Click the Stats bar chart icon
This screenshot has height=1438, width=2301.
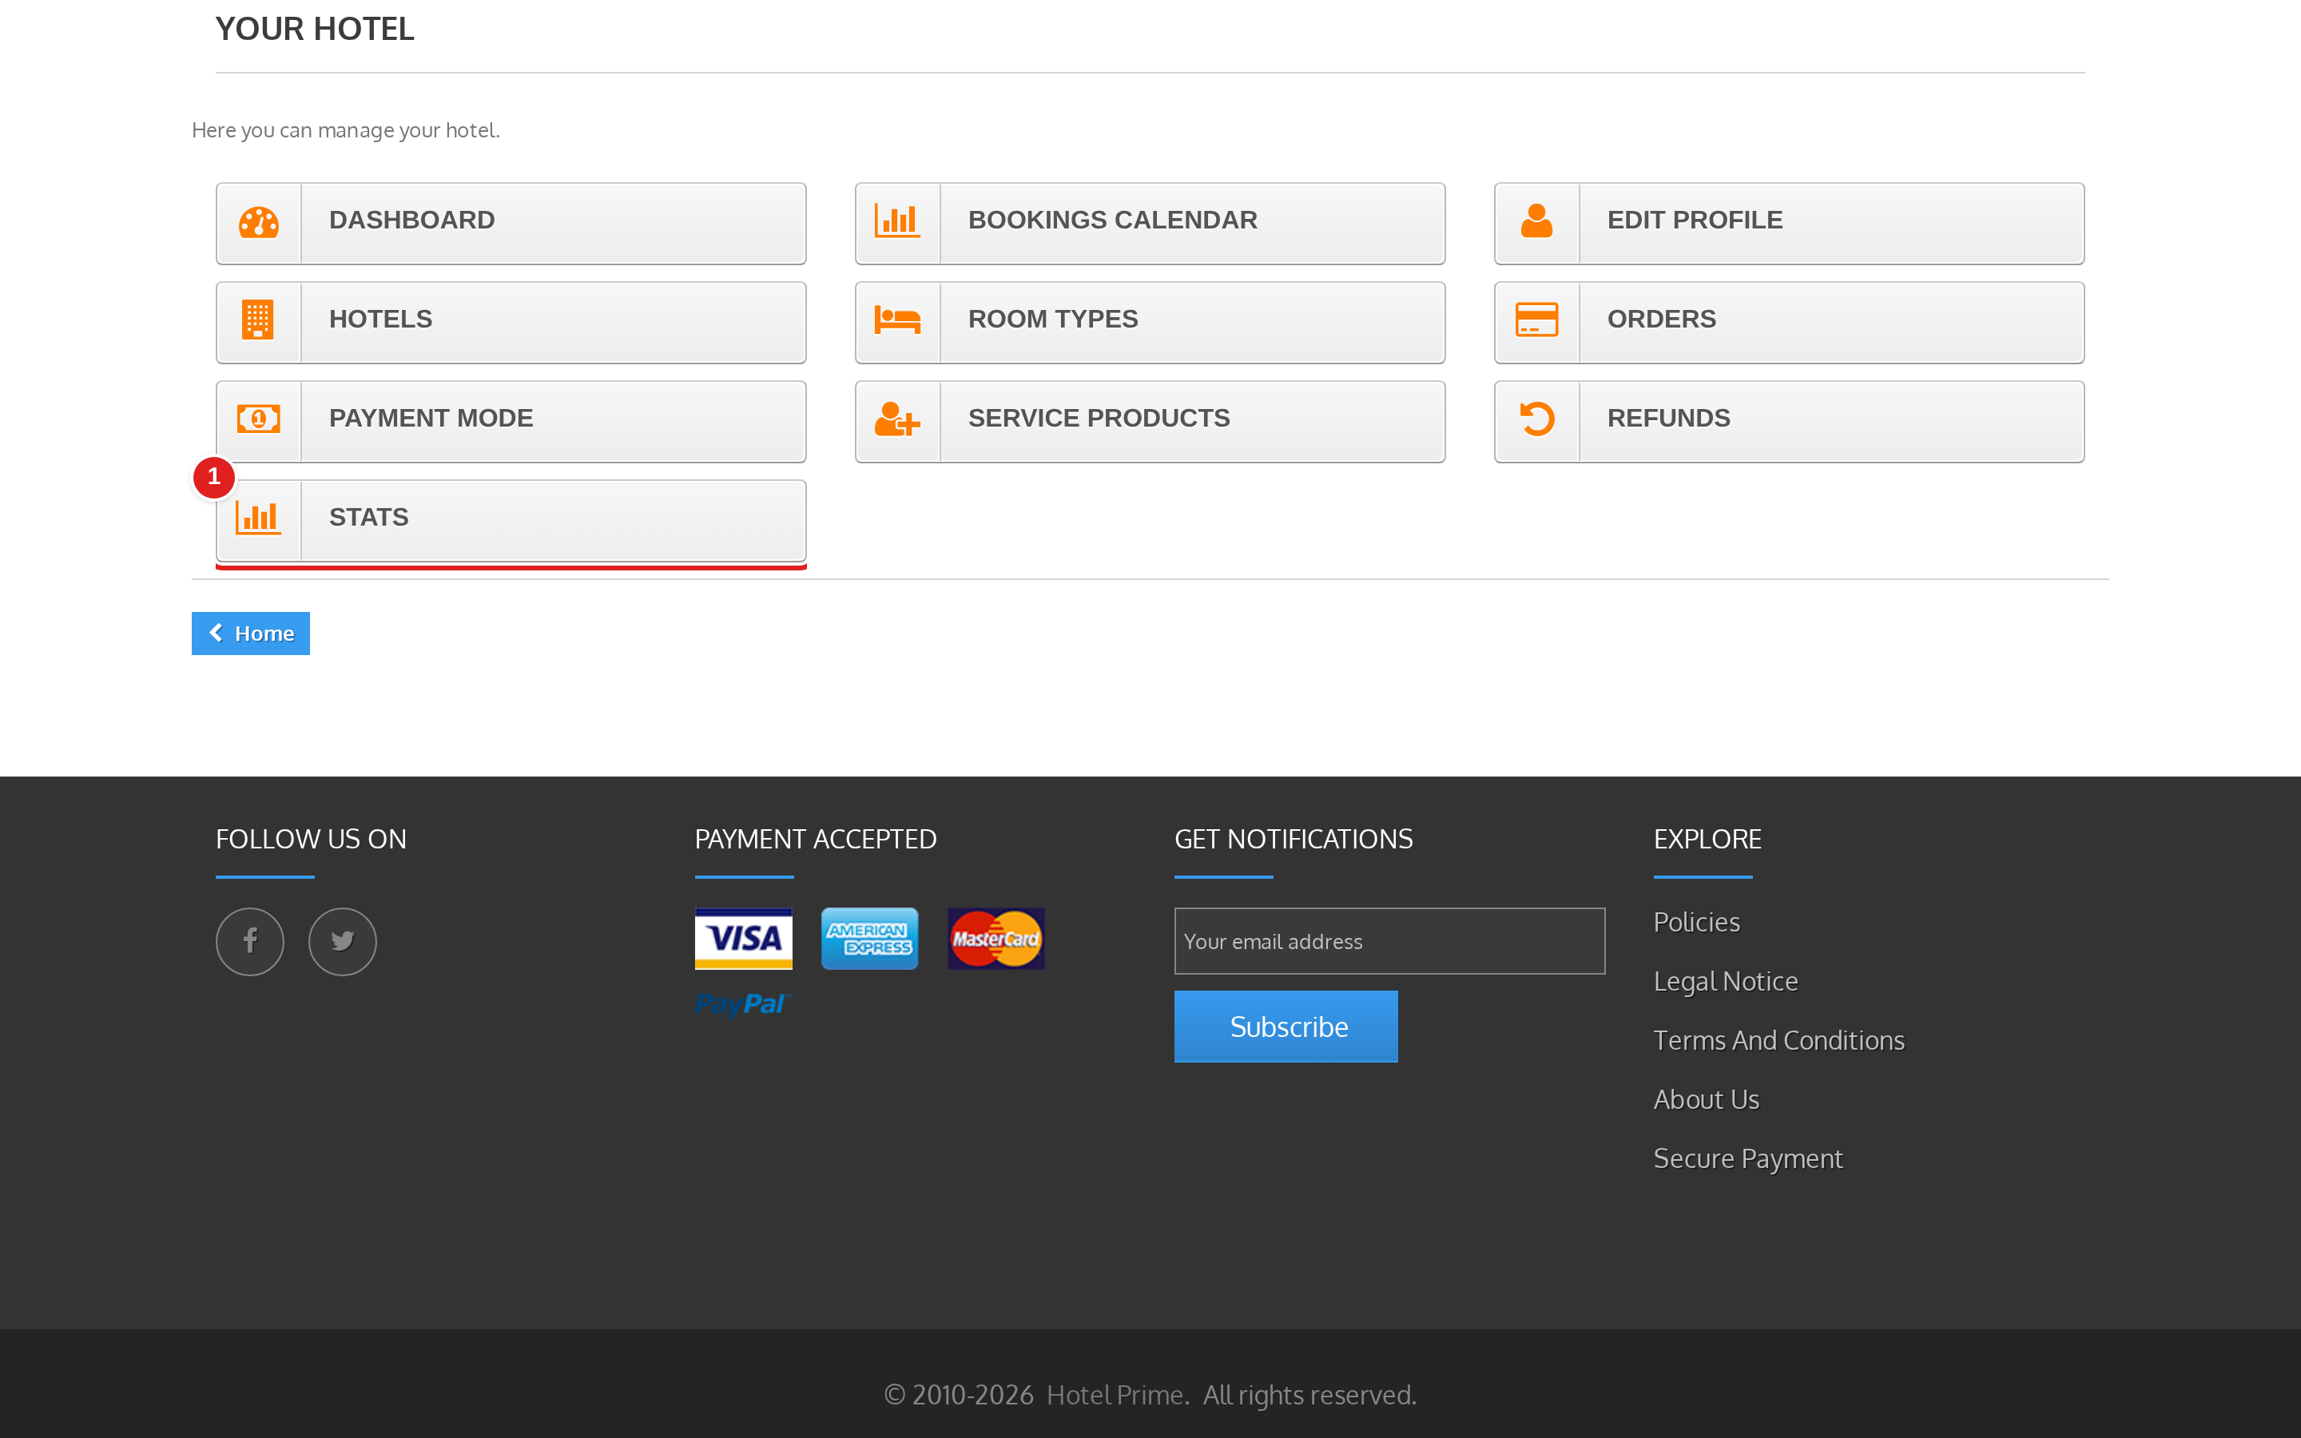coord(259,518)
